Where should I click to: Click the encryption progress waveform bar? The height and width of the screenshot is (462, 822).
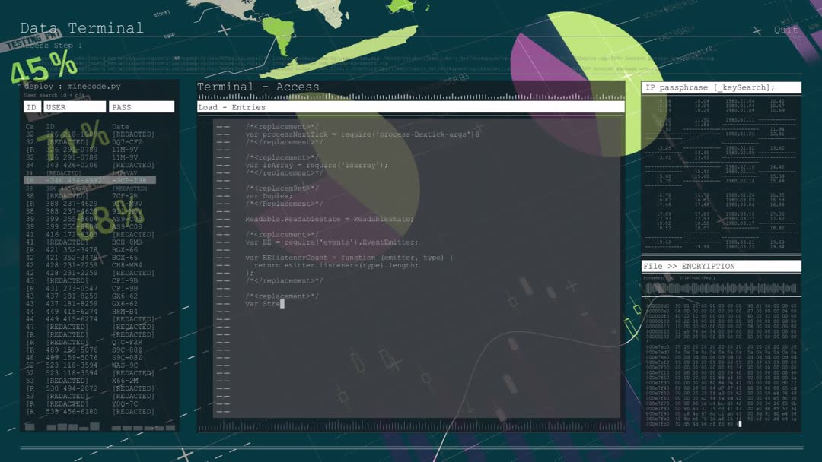pyautogui.click(x=721, y=289)
